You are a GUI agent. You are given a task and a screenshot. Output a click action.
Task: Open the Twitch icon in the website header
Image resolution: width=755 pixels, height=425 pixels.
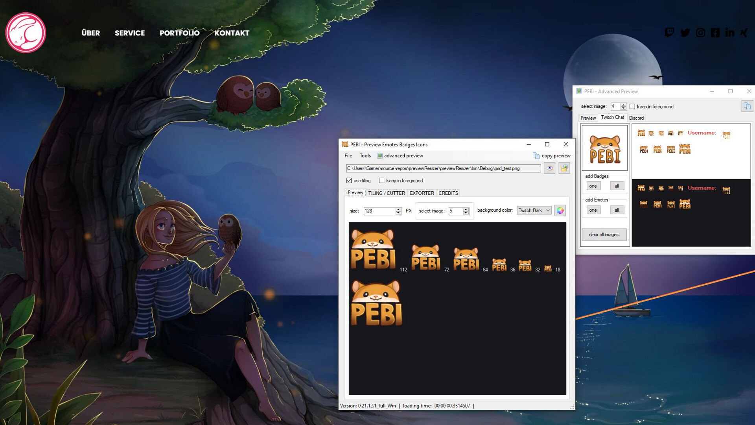pos(670,33)
